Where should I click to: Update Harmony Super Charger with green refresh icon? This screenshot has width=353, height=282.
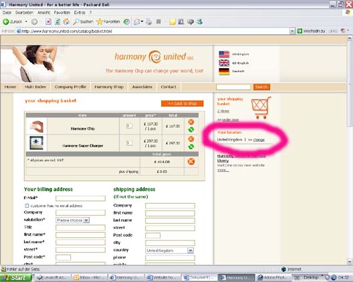click(191, 147)
